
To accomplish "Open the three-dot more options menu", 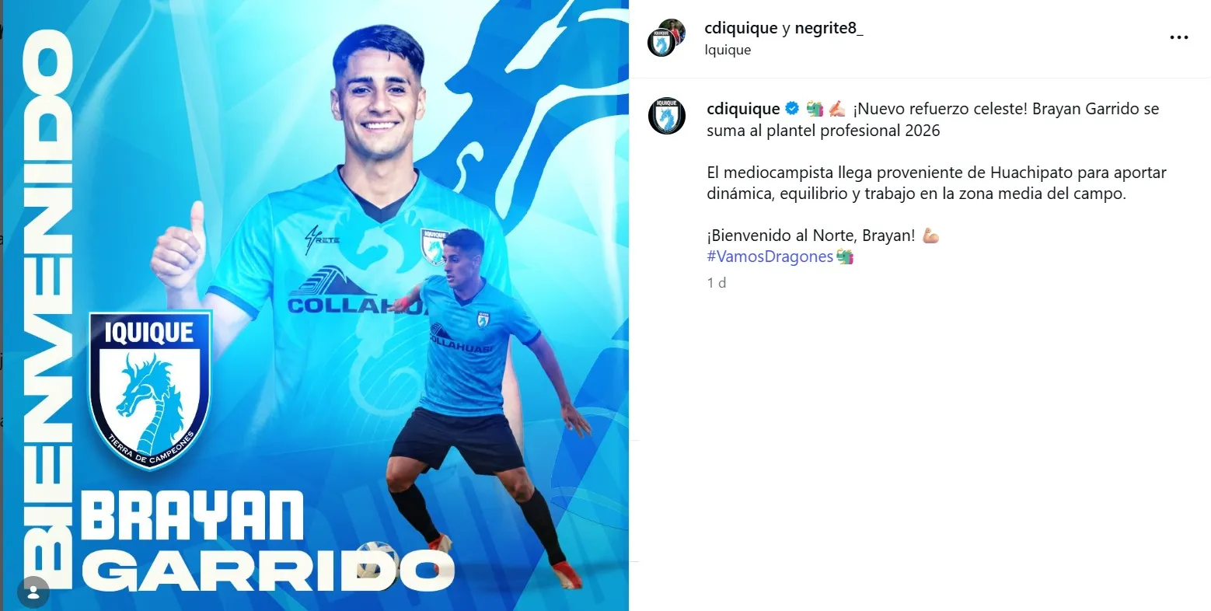I will coord(1178,37).
